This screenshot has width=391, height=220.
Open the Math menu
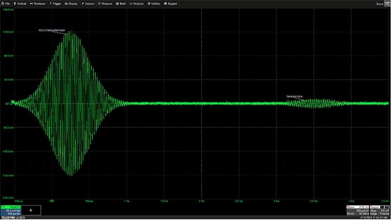coord(121,3)
